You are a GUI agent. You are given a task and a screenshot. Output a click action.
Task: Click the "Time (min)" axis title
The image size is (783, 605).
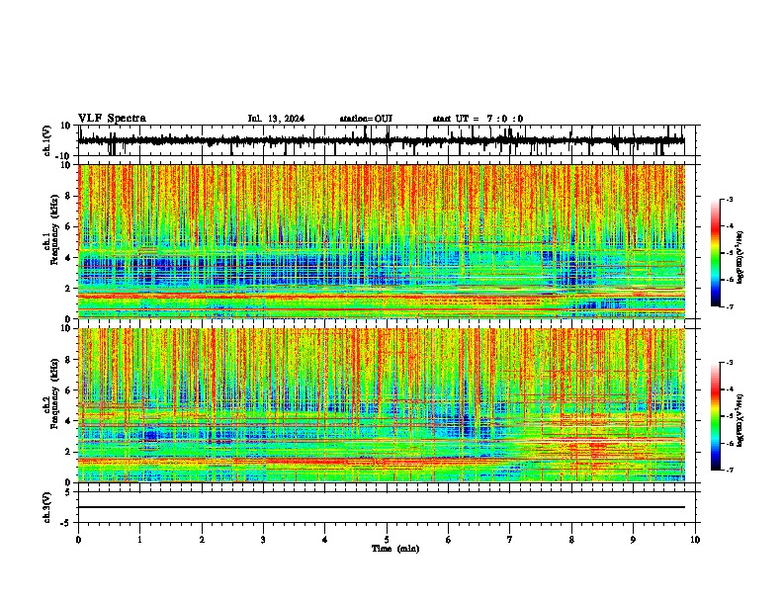click(395, 549)
